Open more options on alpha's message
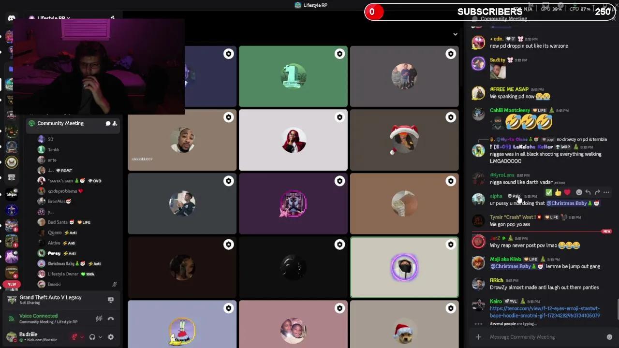 coord(606,192)
